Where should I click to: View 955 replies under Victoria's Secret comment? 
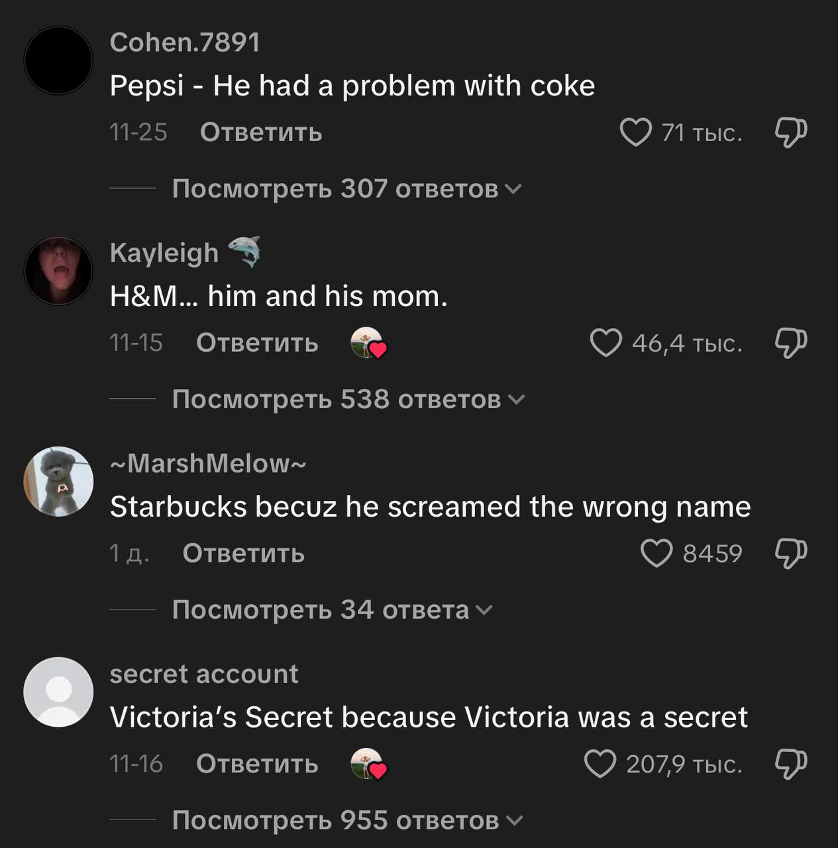click(x=346, y=820)
